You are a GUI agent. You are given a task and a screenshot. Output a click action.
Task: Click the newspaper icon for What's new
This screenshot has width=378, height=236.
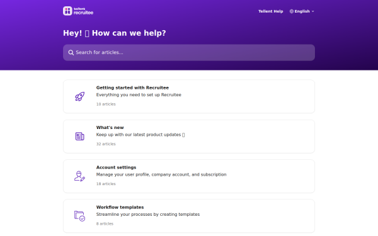point(79,137)
